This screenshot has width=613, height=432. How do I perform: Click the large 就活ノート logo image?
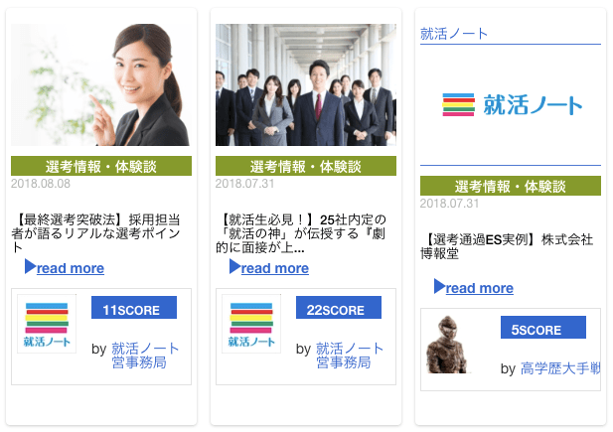pos(512,105)
